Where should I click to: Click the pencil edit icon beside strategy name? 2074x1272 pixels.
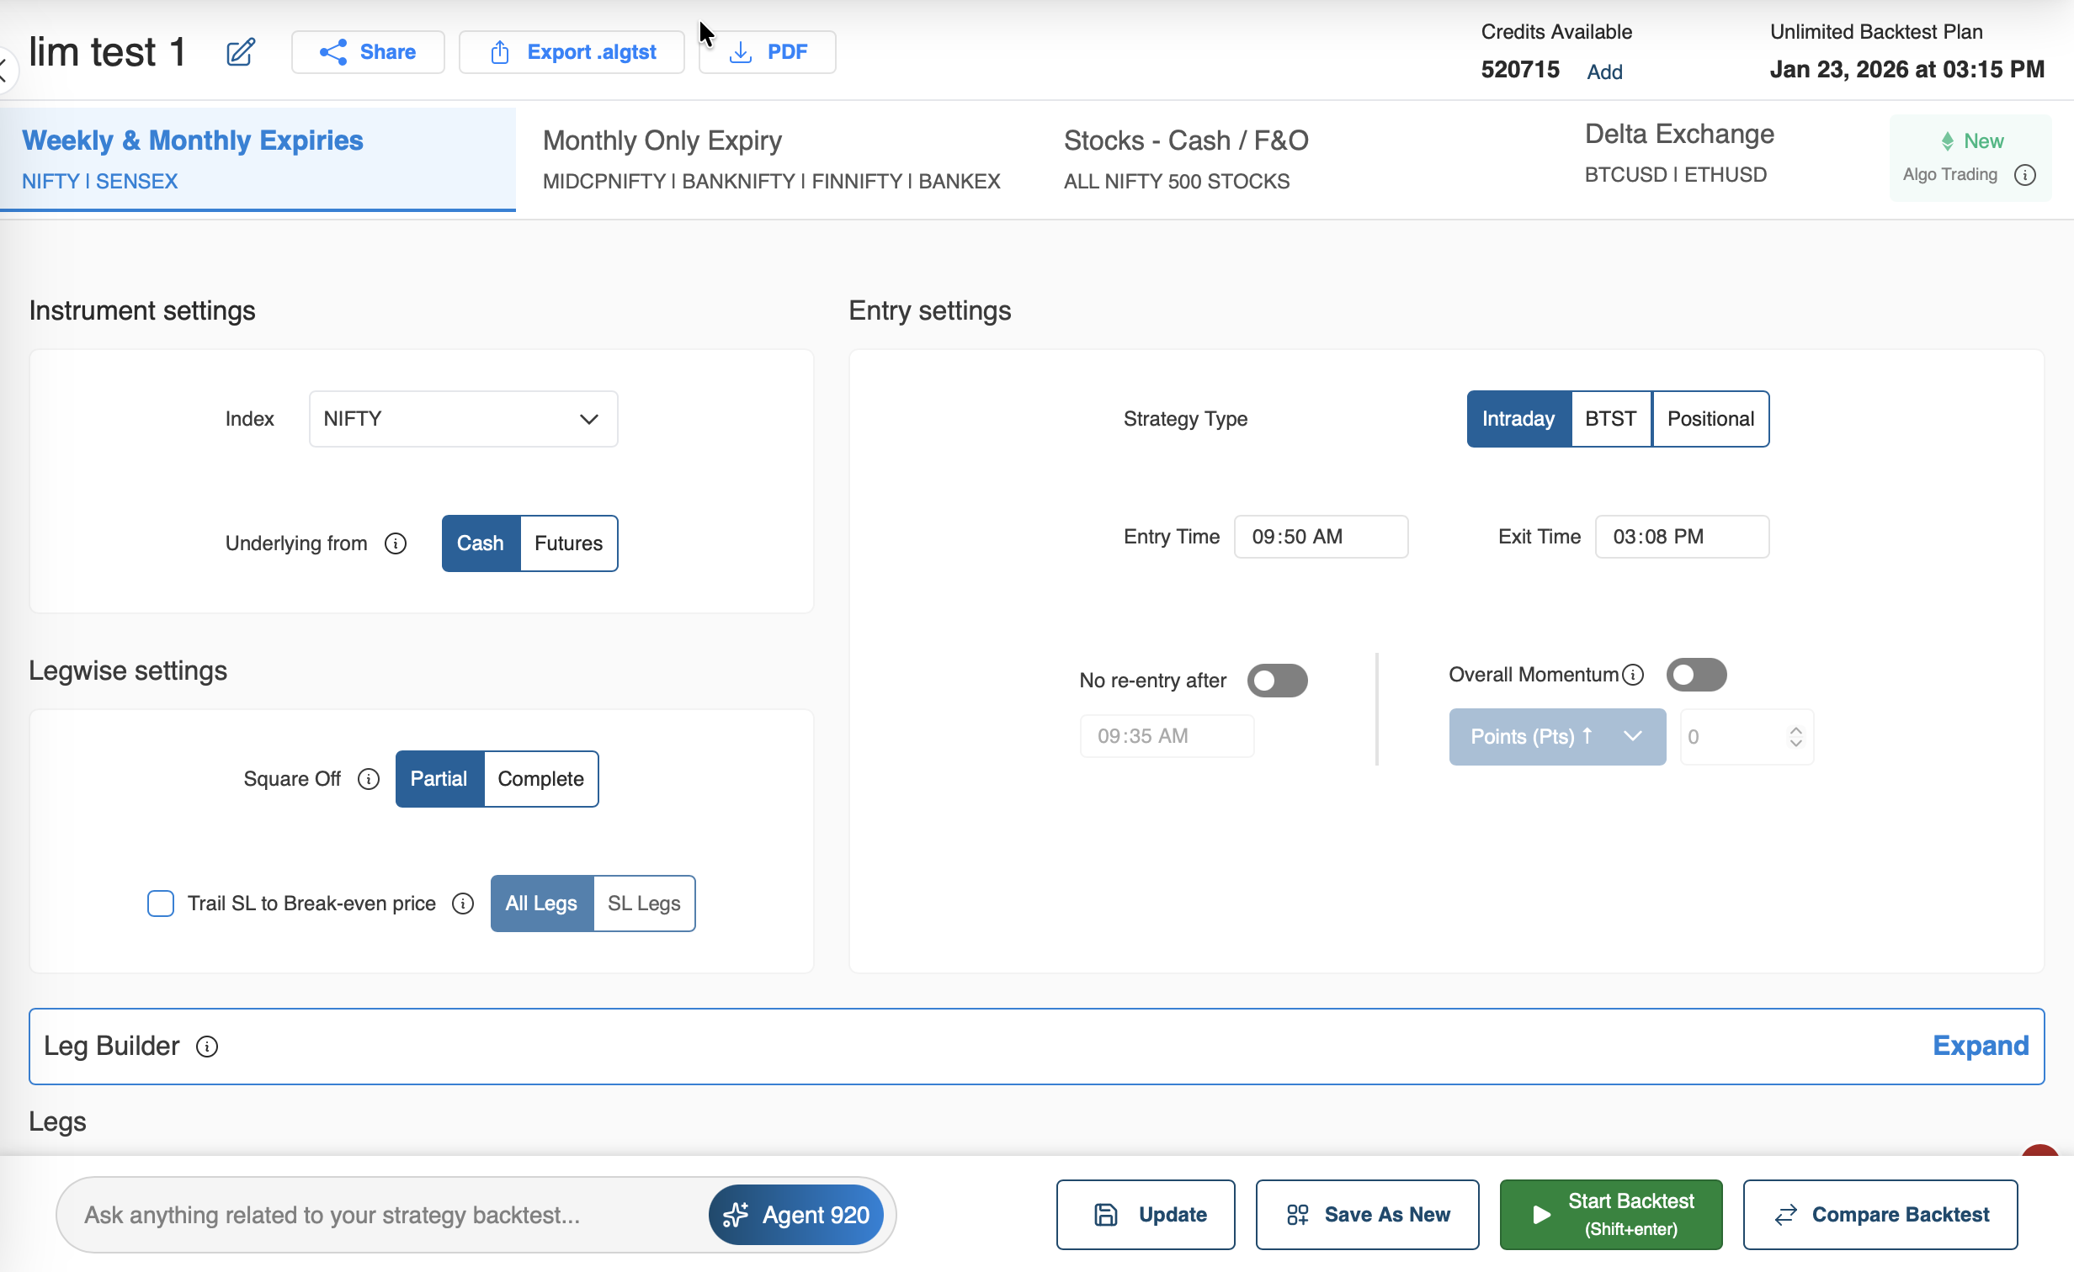pos(240,52)
